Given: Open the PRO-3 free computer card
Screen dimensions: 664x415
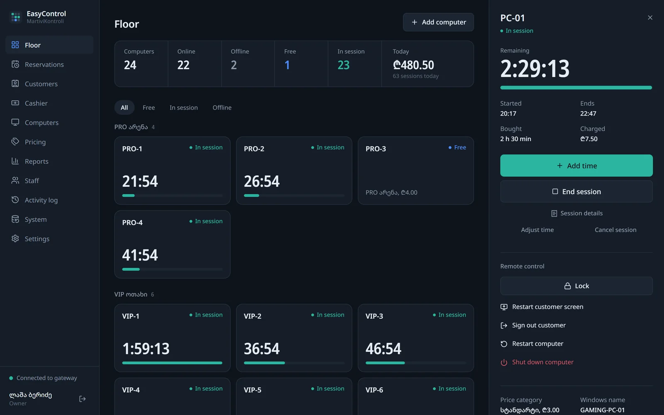Looking at the screenshot, I should (415, 171).
